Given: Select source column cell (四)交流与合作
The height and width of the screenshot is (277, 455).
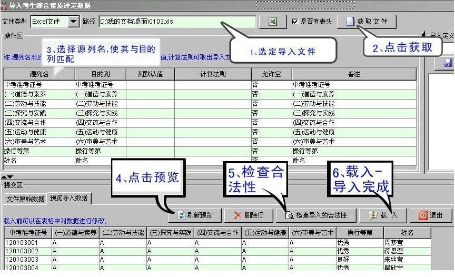Looking at the screenshot, I should (39, 123).
